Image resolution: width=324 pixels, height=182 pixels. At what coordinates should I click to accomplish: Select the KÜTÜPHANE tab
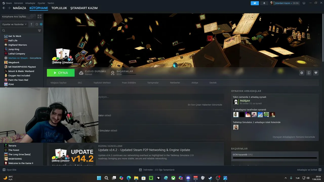point(39,8)
